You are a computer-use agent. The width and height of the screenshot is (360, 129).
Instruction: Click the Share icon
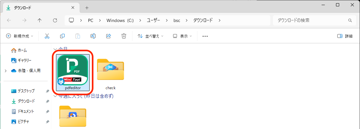[x=108, y=36]
